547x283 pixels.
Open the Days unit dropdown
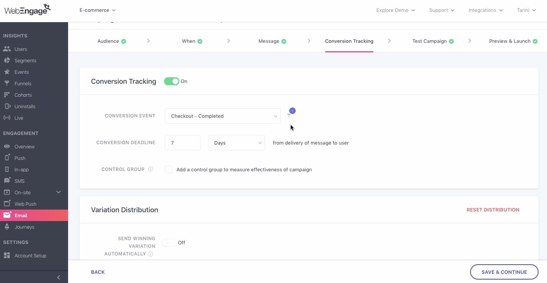(x=236, y=143)
